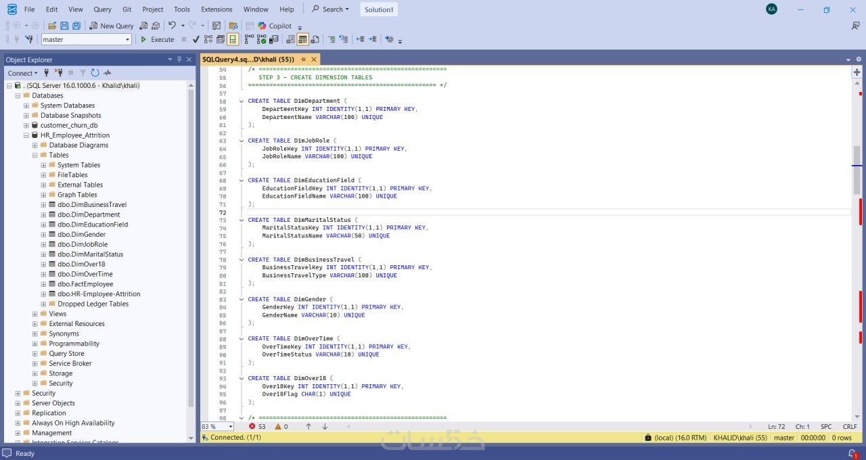The height and width of the screenshot is (460, 866).
Task: Click the Query Options icon
Action: [220, 39]
